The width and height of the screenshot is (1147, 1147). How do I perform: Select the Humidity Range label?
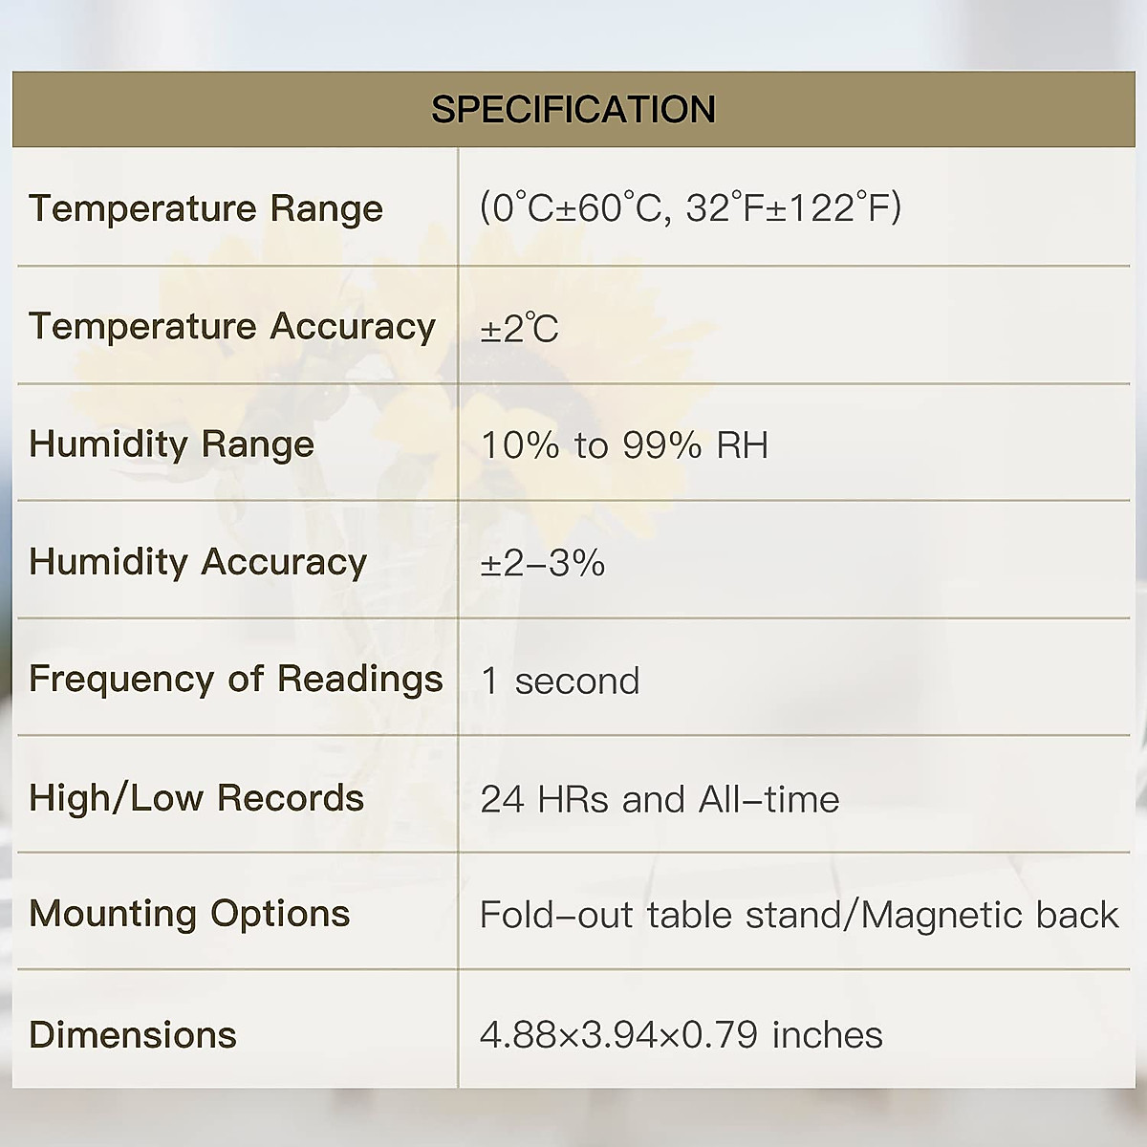(172, 444)
